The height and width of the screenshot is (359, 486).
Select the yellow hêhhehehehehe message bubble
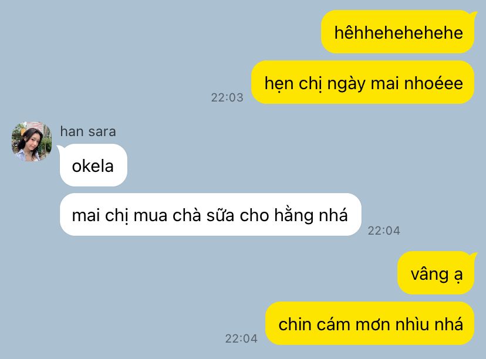pos(398,32)
